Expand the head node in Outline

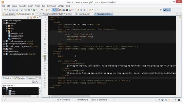pos(7,91)
